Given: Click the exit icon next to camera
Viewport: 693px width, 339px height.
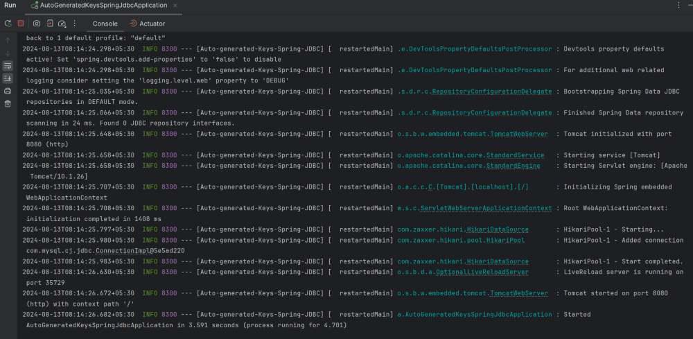Looking at the screenshot, I should pyautogui.click(x=50, y=23).
